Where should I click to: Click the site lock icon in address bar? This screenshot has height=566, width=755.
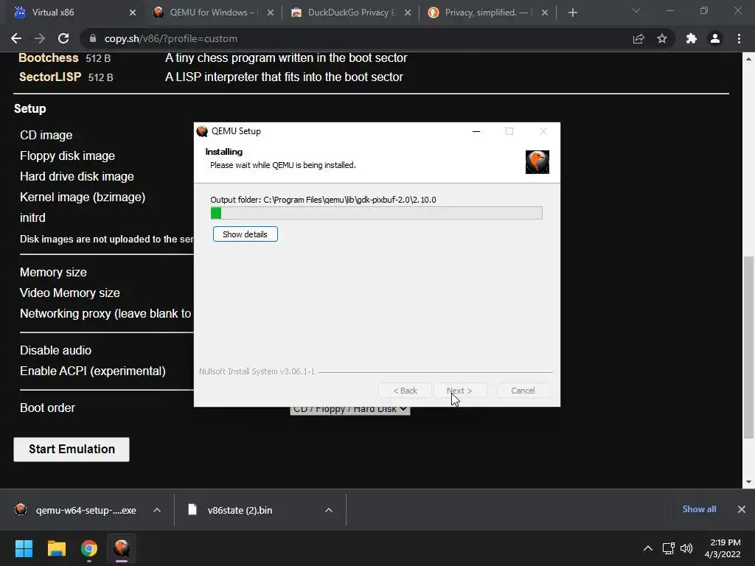coord(93,38)
